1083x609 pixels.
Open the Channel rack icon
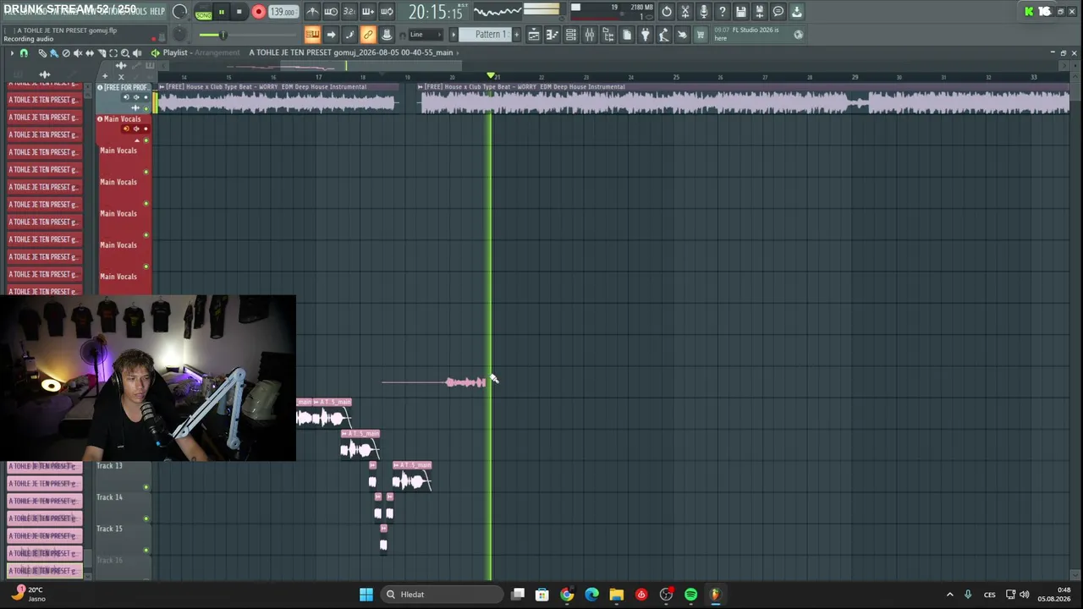click(571, 35)
